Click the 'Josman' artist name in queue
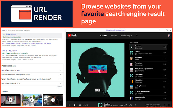The height and width of the screenshot is (108, 173). click(x=139, y=82)
